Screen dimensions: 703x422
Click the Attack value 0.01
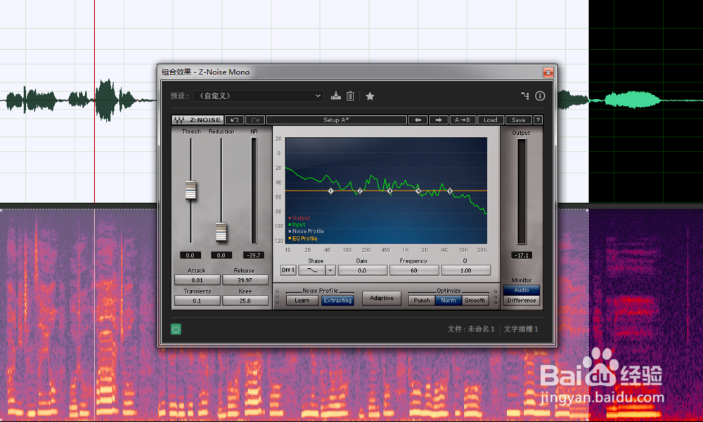(198, 280)
